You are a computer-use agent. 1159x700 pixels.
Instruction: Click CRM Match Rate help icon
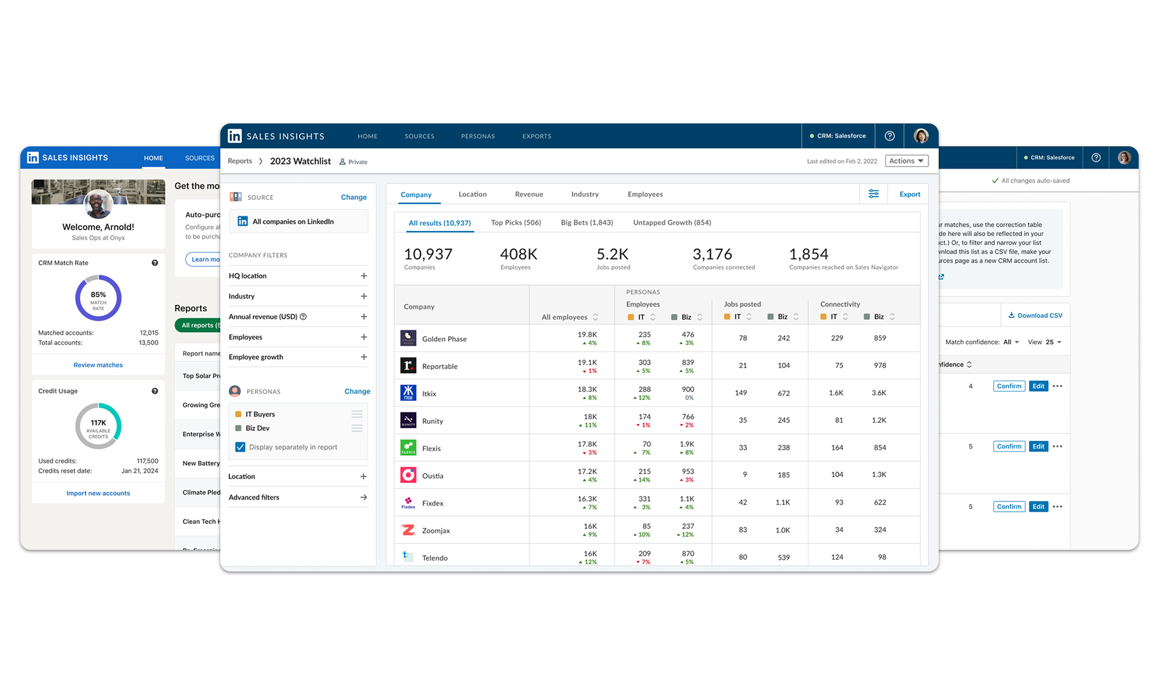155,263
